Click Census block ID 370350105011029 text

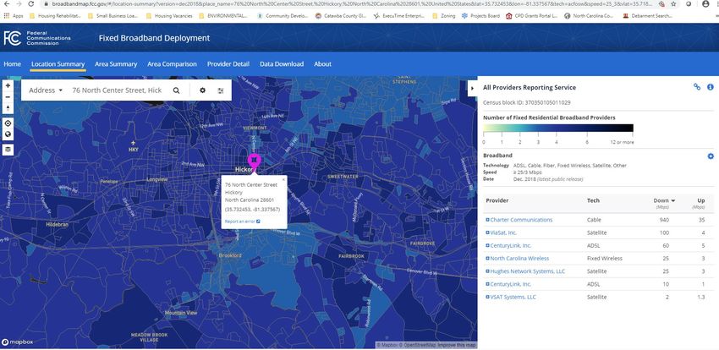(527, 102)
